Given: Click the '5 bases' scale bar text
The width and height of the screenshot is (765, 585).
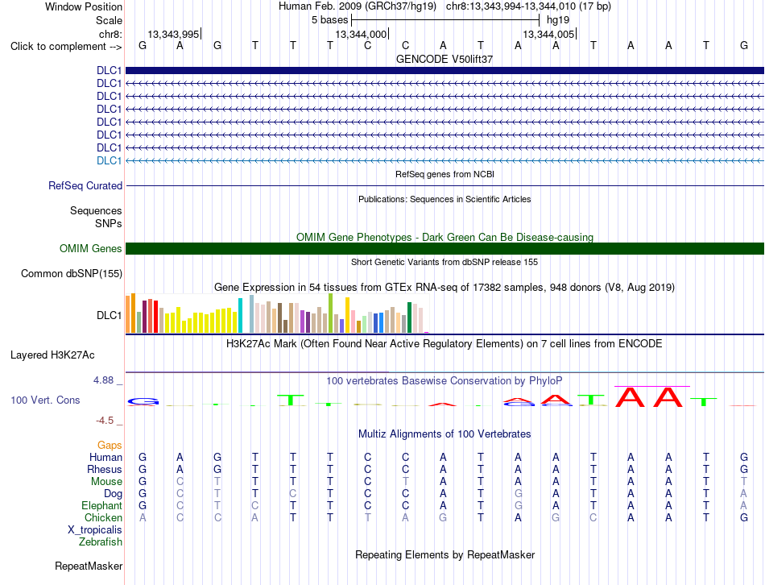Looking at the screenshot, I should point(330,20).
